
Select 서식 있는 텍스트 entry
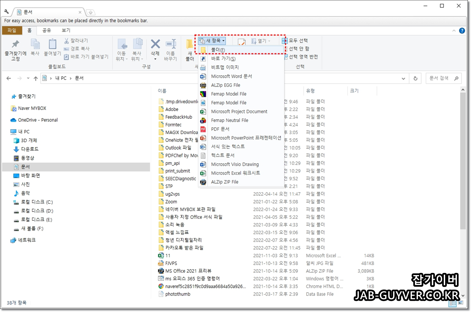241,147
